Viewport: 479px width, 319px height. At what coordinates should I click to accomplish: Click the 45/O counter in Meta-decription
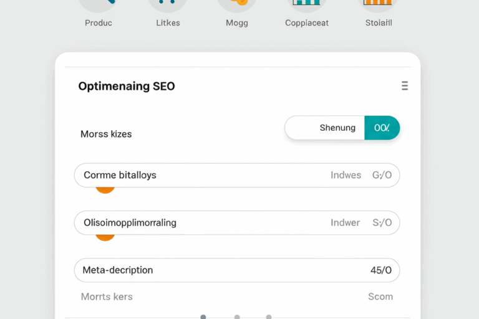click(380, 270)
